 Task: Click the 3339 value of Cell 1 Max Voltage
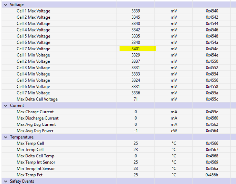pos(135,11)
